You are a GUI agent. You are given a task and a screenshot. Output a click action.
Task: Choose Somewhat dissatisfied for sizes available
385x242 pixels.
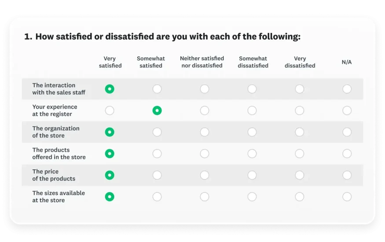click(252, 197)
